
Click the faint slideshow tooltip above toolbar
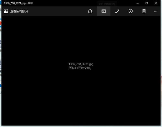pos(107,4)
